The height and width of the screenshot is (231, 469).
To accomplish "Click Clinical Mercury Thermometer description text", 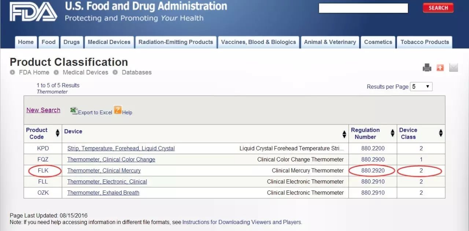I will click(308, 171).
